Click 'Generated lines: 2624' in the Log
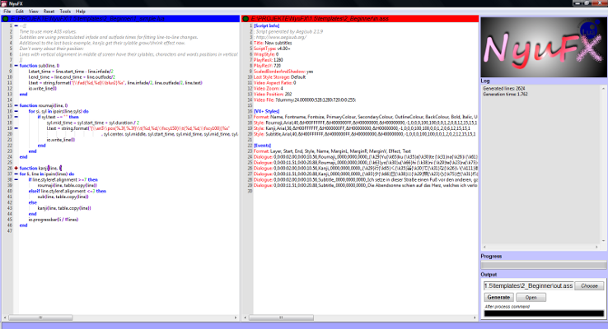608x329 pixels. (x=504, y=88)
